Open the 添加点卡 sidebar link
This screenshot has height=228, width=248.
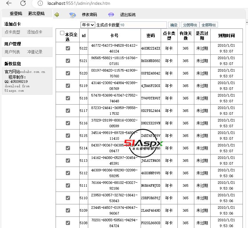pos(35,32)
